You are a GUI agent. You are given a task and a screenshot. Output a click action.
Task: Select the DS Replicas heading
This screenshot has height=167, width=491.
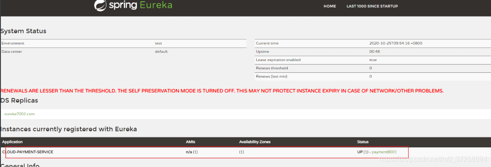[19, 100]
